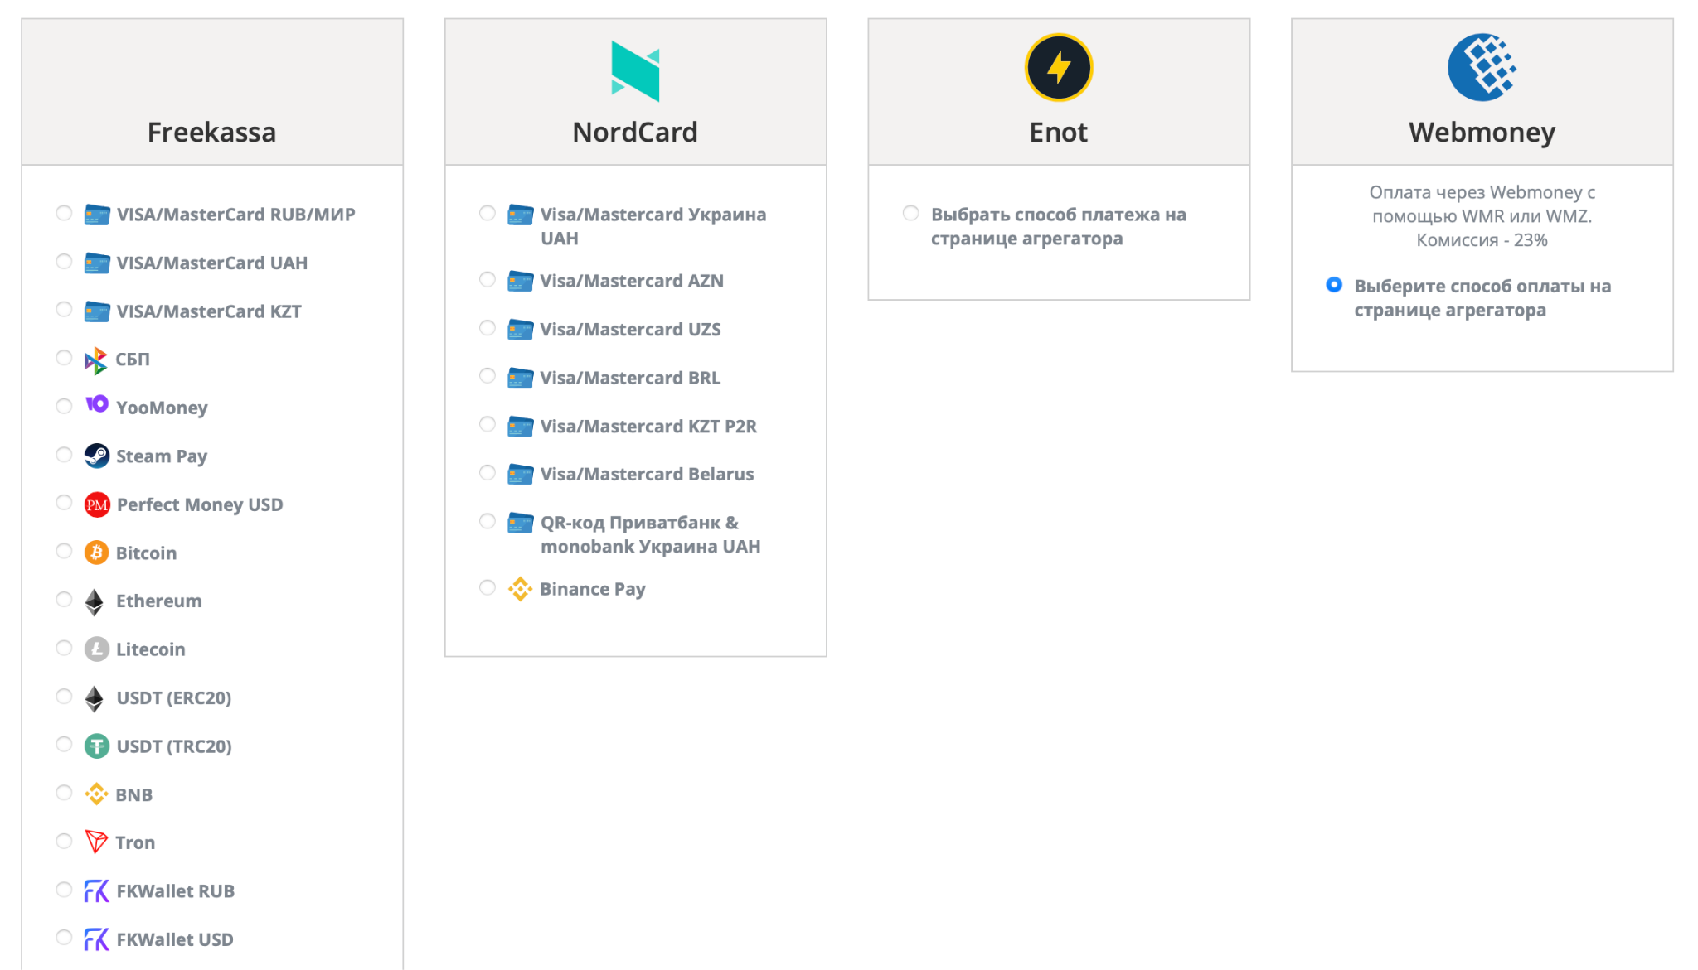Viewport: 1698px width, 970px height.
Task: Click the Ethereum label
Action: (x=159, y=601)
